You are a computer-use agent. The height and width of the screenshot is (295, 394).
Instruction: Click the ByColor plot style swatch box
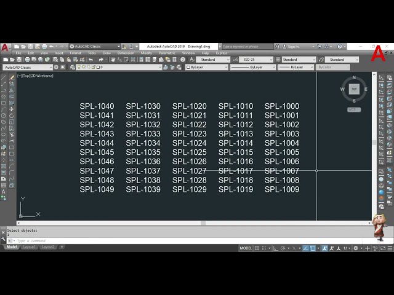tap(332, 67)
